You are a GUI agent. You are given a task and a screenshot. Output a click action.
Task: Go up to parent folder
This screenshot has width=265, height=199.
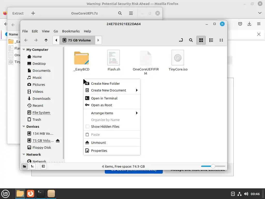click(x=46, y=40)
